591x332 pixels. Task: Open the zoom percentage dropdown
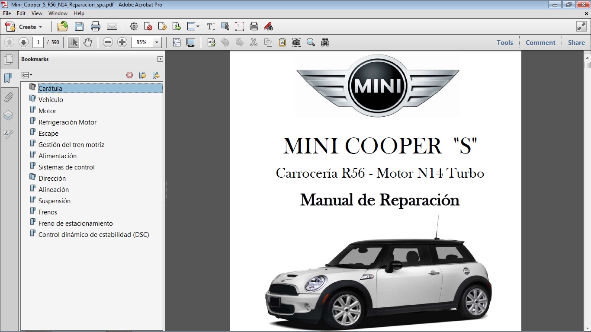157,42
